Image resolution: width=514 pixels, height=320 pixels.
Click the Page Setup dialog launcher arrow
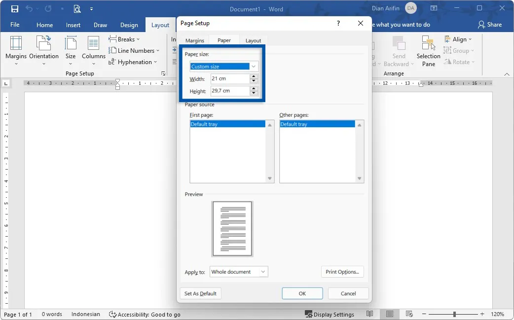163,73
